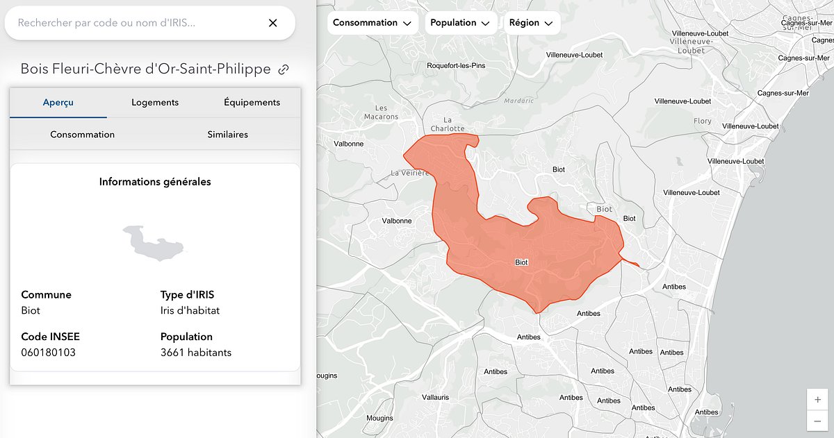The image size is (834, 438).
Task: Zoom in on the map with plus
Action: point(817,399)
